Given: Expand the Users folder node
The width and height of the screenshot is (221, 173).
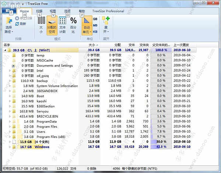Looking at the screenshot, I should (x=10, y=132).
